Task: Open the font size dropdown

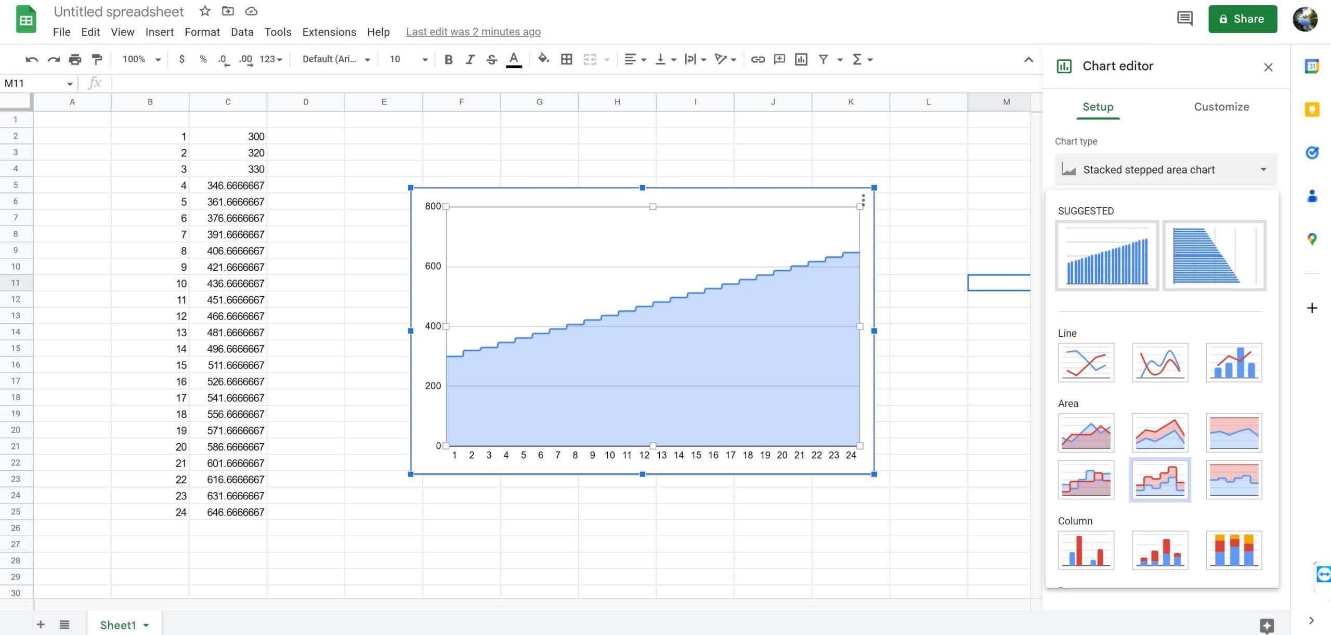Action: click(407, 59)
